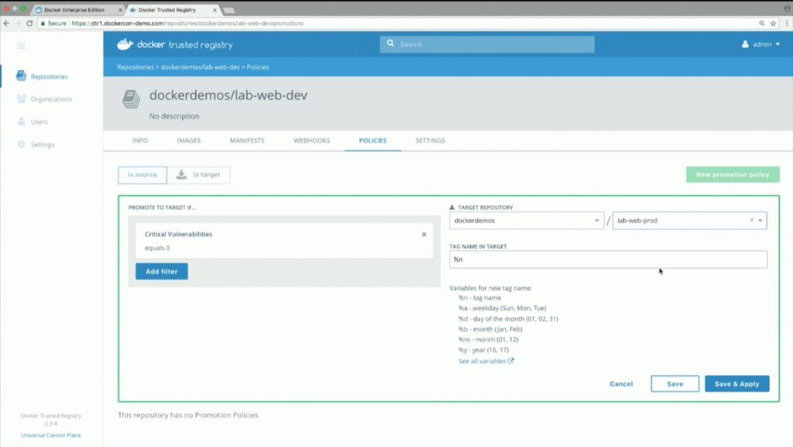Click the Users sidebar icon
The height and width of the screenshot is (447, 793).
tap(21, 122)
